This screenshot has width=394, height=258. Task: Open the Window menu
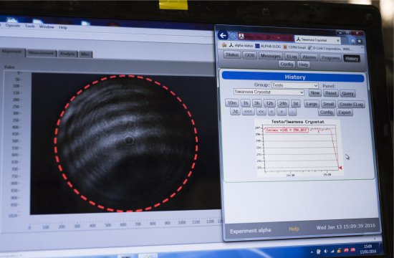pyautogui.click(x=47, y=27)
